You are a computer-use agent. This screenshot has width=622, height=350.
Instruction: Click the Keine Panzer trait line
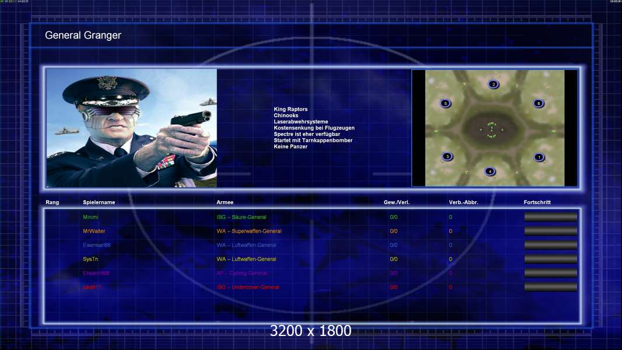291,146
